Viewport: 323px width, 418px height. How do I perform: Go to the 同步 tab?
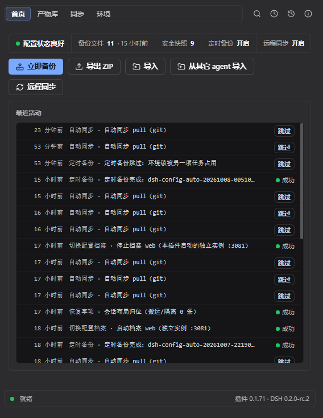pos(77,14)
